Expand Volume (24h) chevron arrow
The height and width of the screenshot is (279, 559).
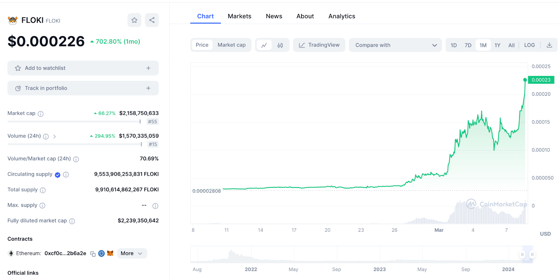click(55, 136)
